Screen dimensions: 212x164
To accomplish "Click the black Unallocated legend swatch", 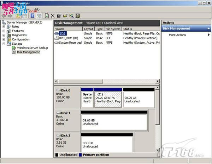I will click(57, 155).
